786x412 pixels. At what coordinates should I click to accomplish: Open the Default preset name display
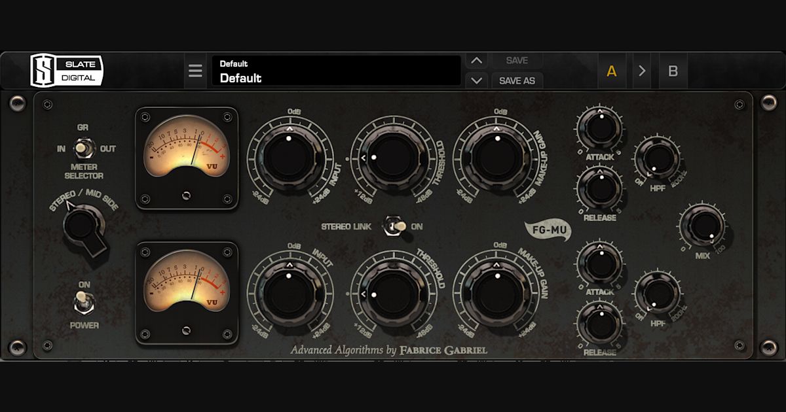tap(336, 71)
